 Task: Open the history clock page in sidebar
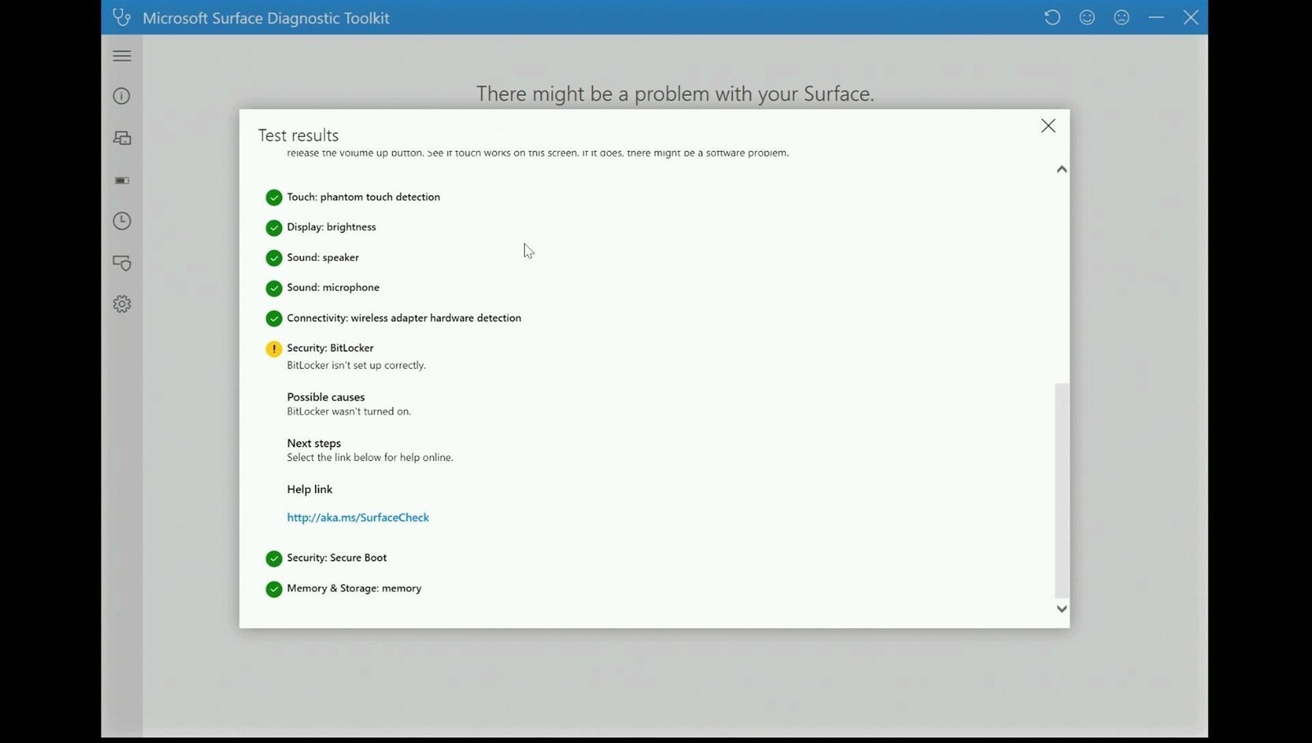click(x=121, y=221)
